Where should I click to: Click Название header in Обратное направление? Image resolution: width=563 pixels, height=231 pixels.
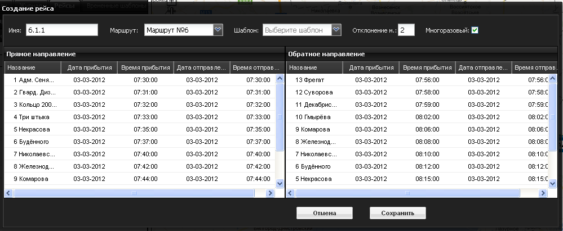314,67
